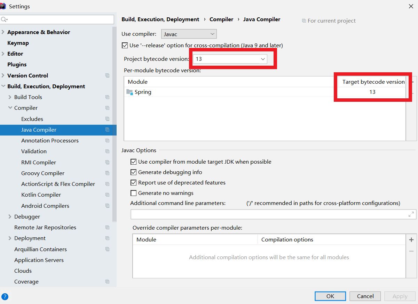The height and width of the screenshot is (304, 418).
Task: Collapse Build, Execution, Deployment section
Action: [3, 86]
